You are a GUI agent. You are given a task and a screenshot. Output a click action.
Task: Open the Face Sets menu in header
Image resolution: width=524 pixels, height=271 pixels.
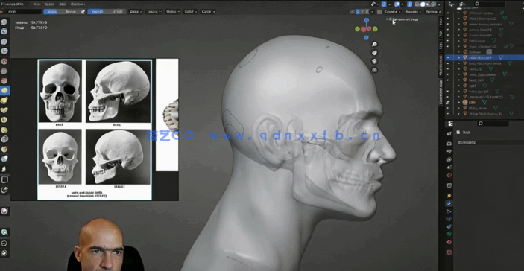(x=78, y=4)
